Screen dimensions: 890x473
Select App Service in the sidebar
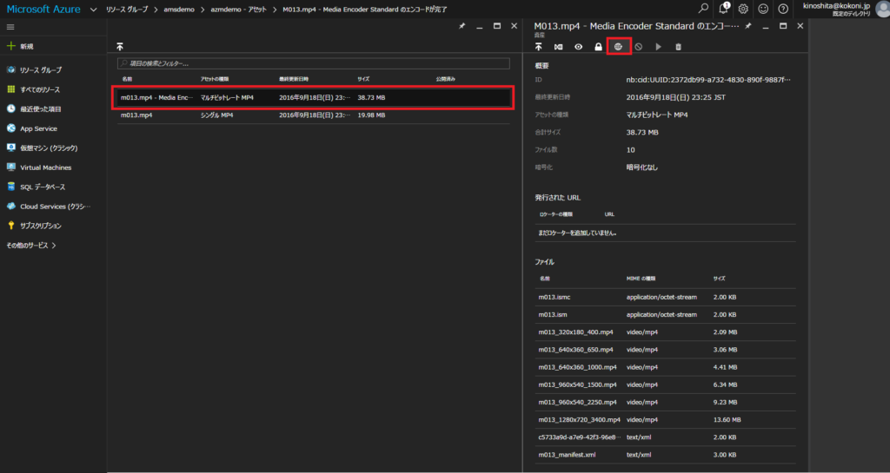(x=38, y=128)
